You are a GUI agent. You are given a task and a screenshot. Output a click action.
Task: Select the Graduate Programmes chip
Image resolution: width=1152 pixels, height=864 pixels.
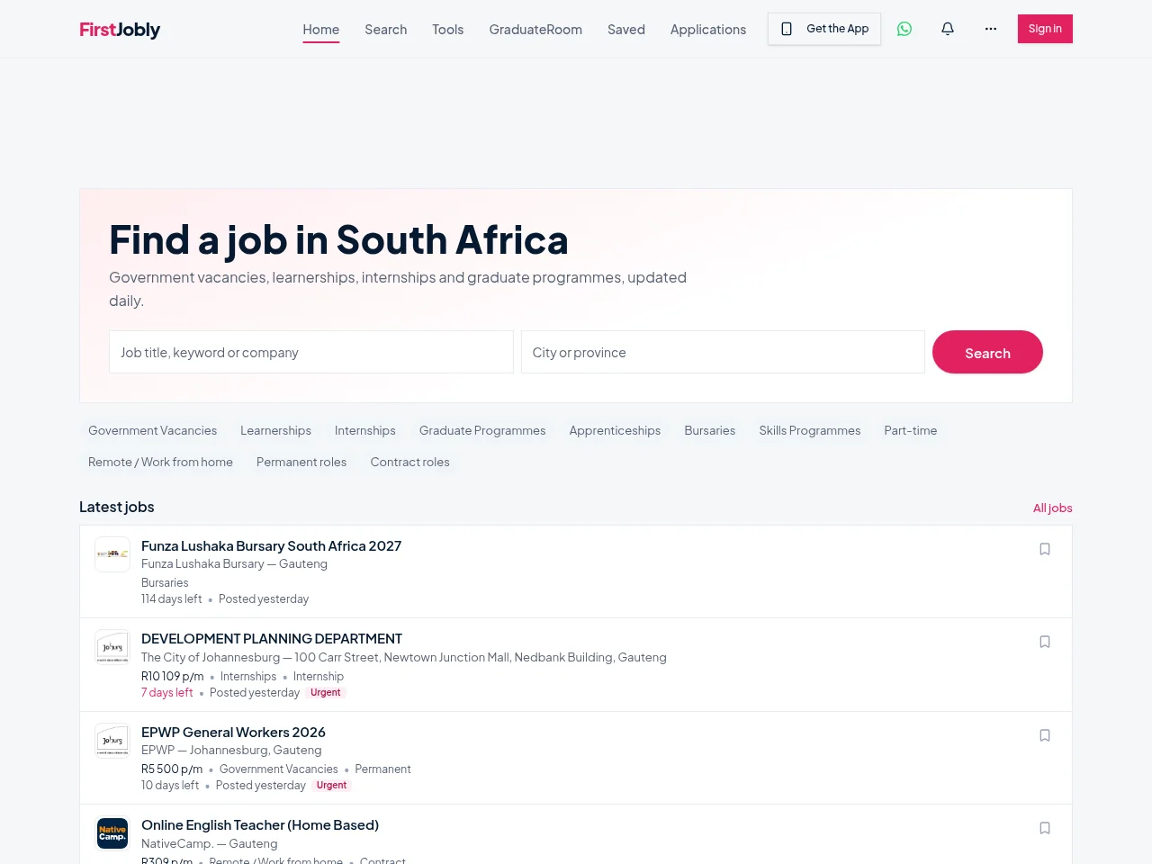(x=482, y=430)
